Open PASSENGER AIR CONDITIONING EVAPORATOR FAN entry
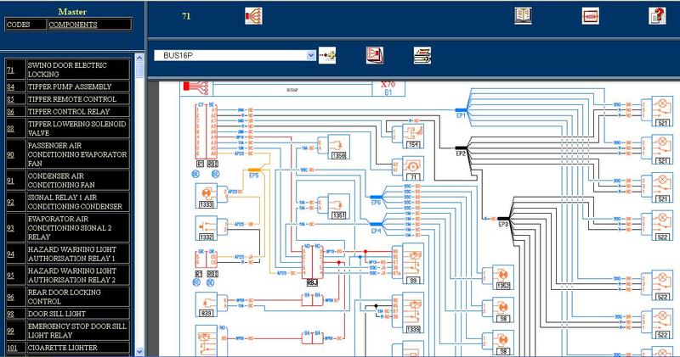680x357 pixels. coord(77,154)
